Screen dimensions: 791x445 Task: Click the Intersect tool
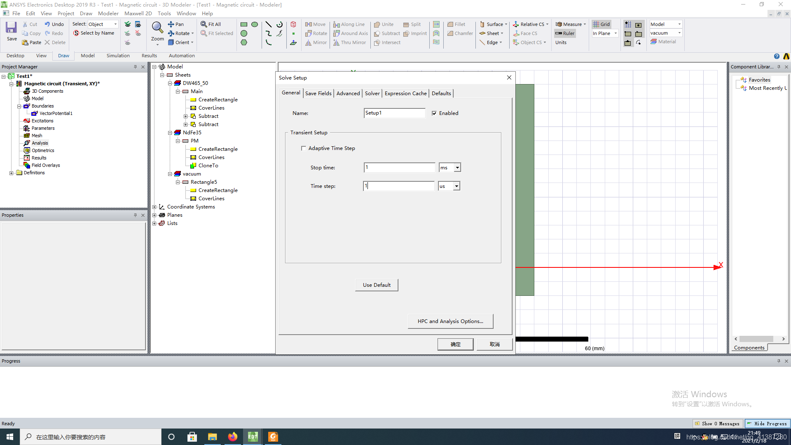[x=387, y=42]
